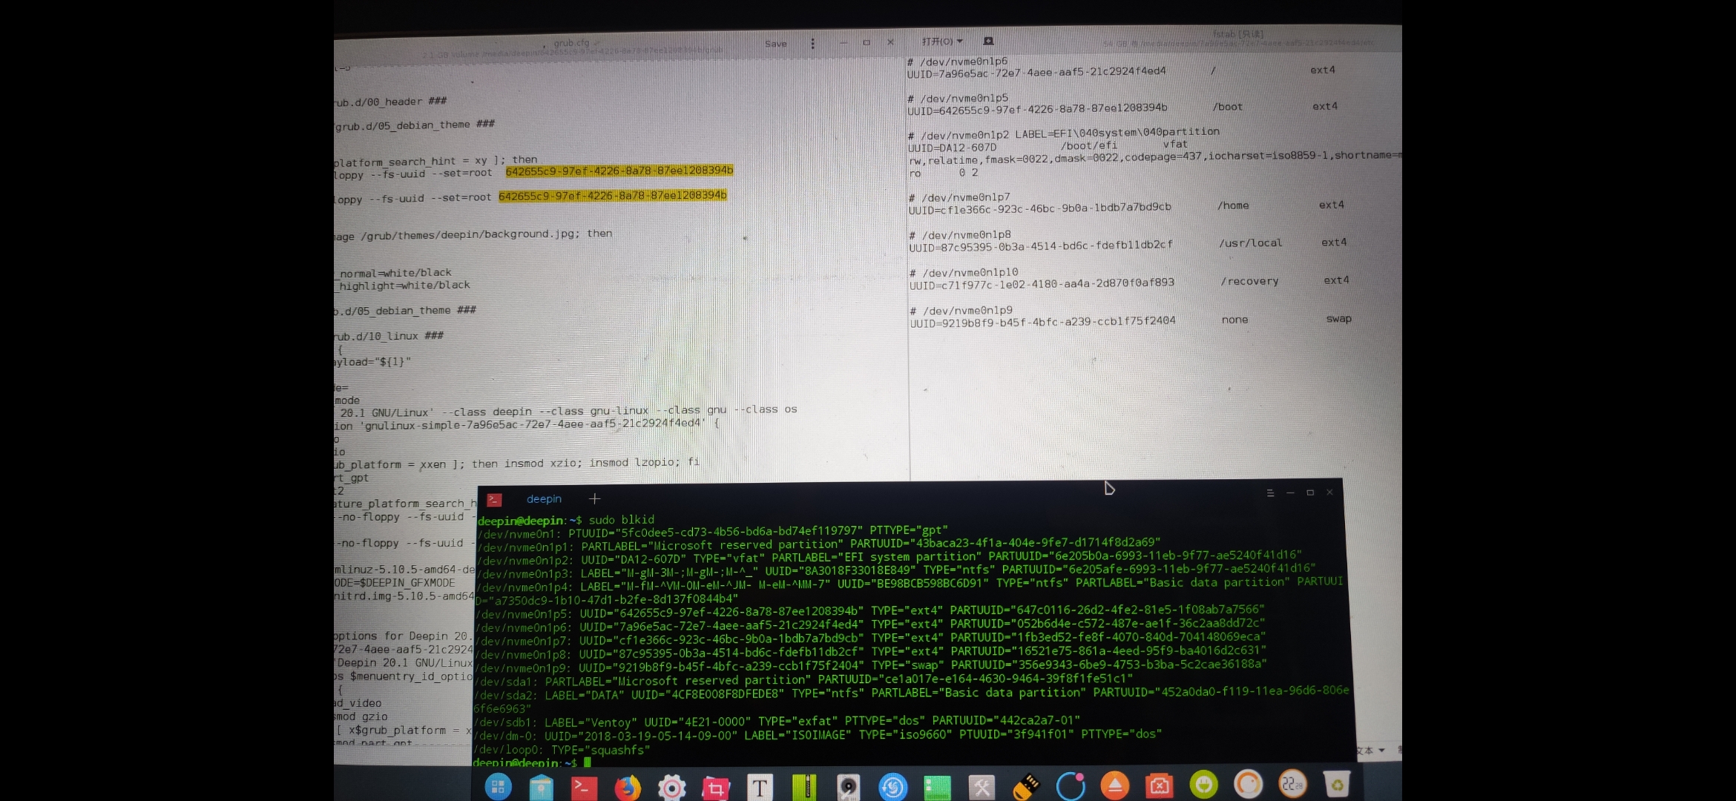Click new document icon in fstab editor
1736x801 pixels.
pyautogui.click(x=988, y=42)
